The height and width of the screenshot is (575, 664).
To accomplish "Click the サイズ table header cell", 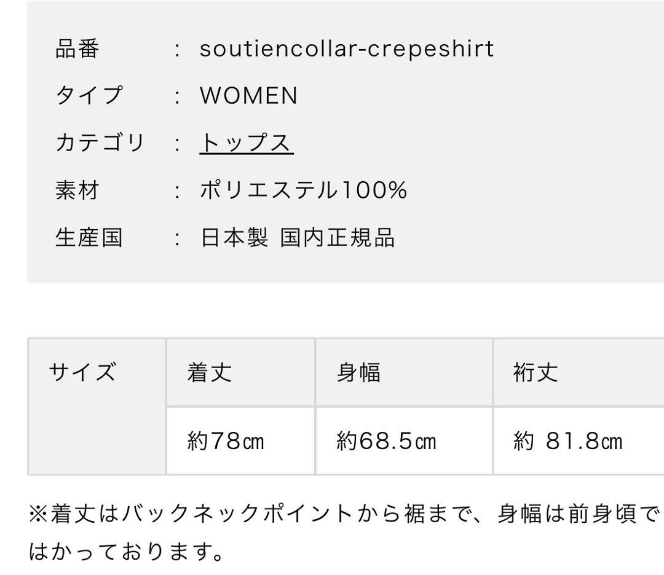I will coord(82,372).
